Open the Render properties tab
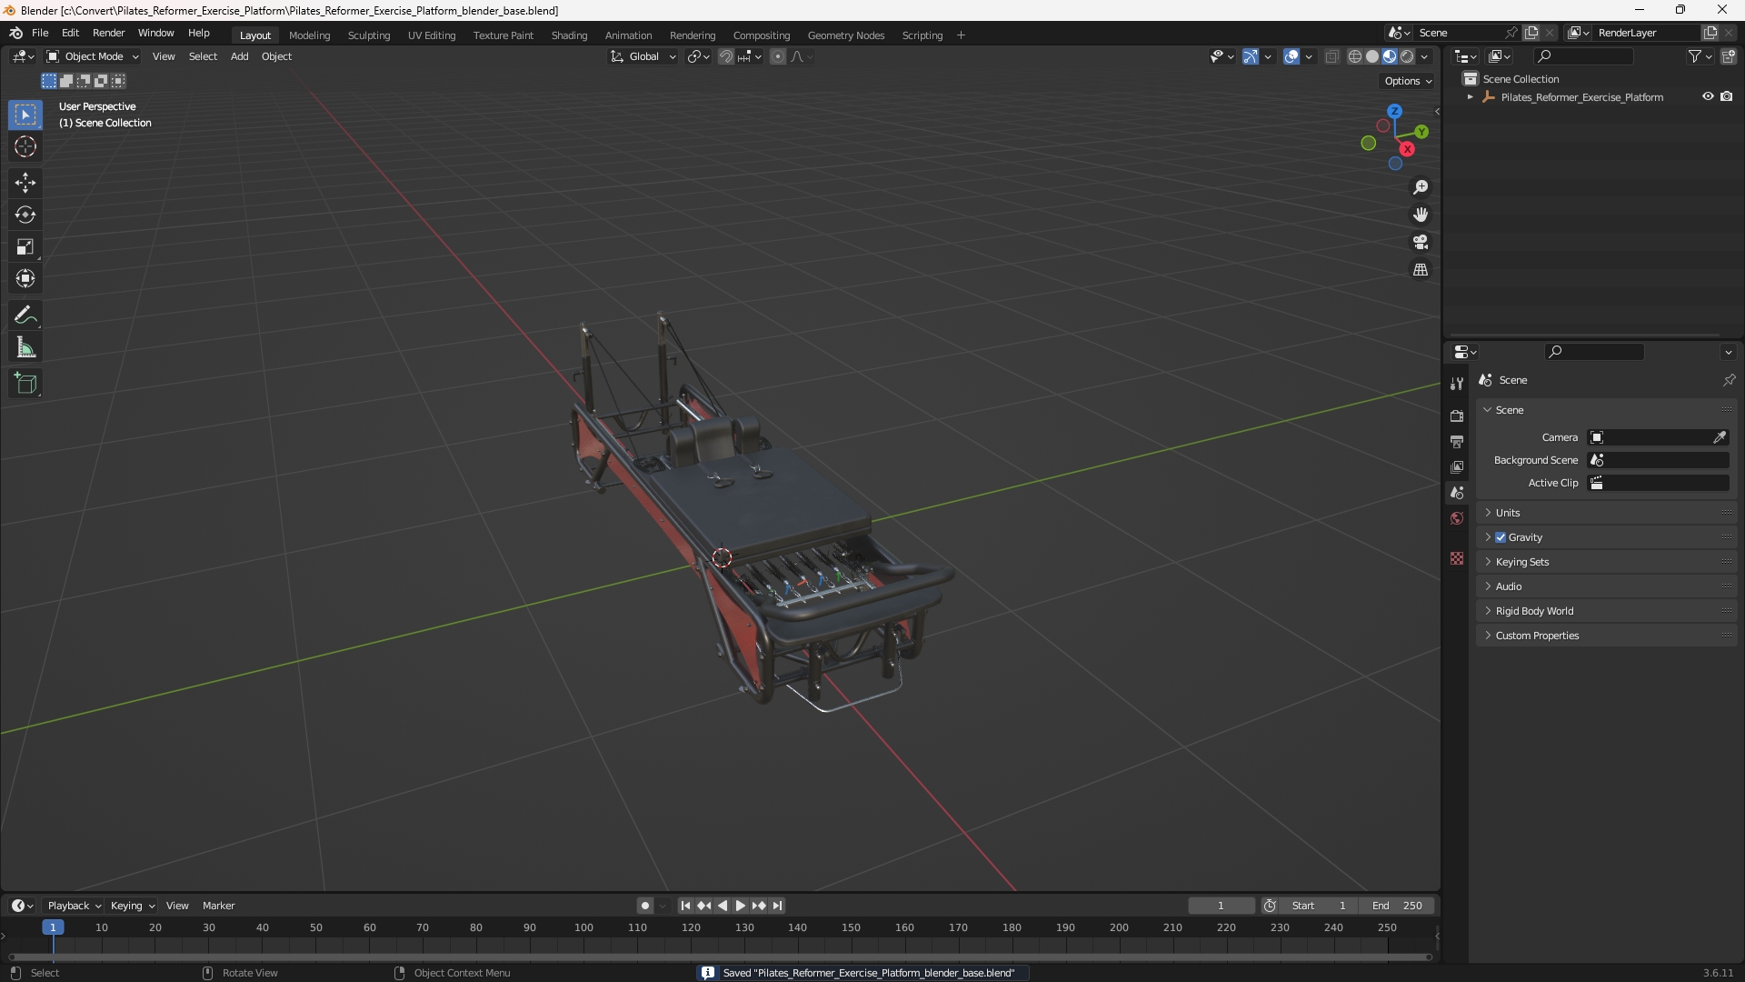The image size is (1745, 982). click(1457, 416)
